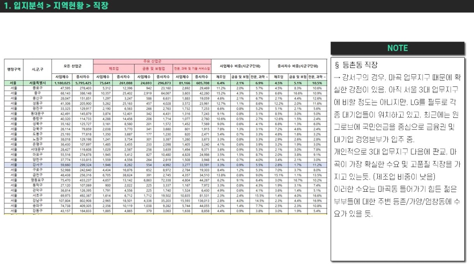
Task: Select the '동작구' row label
Action: tap(38, 185)
